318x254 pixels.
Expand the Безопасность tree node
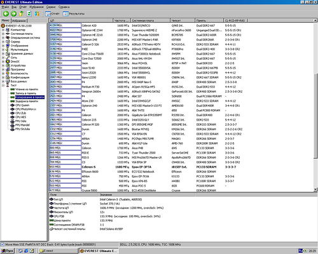click(x=3, y=74)
